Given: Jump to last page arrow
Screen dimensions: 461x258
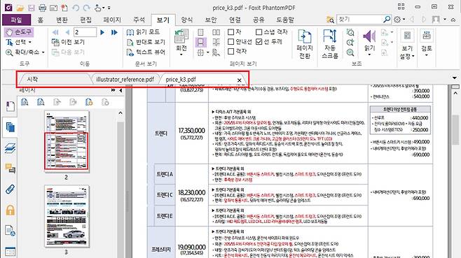Looking at the screenshot, I should [x=114, y=32].
